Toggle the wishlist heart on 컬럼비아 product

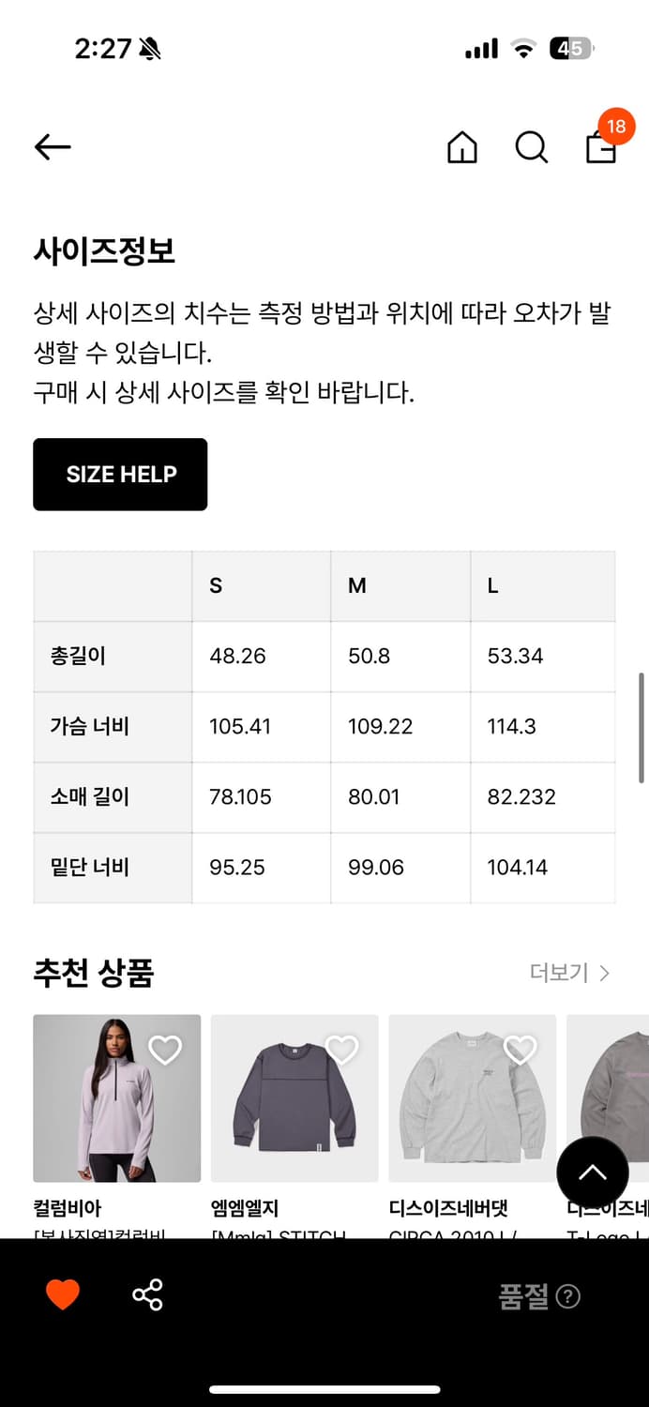click(165, 1050)
